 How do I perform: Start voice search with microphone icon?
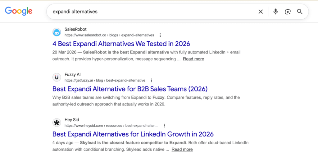tap(275, 12)
